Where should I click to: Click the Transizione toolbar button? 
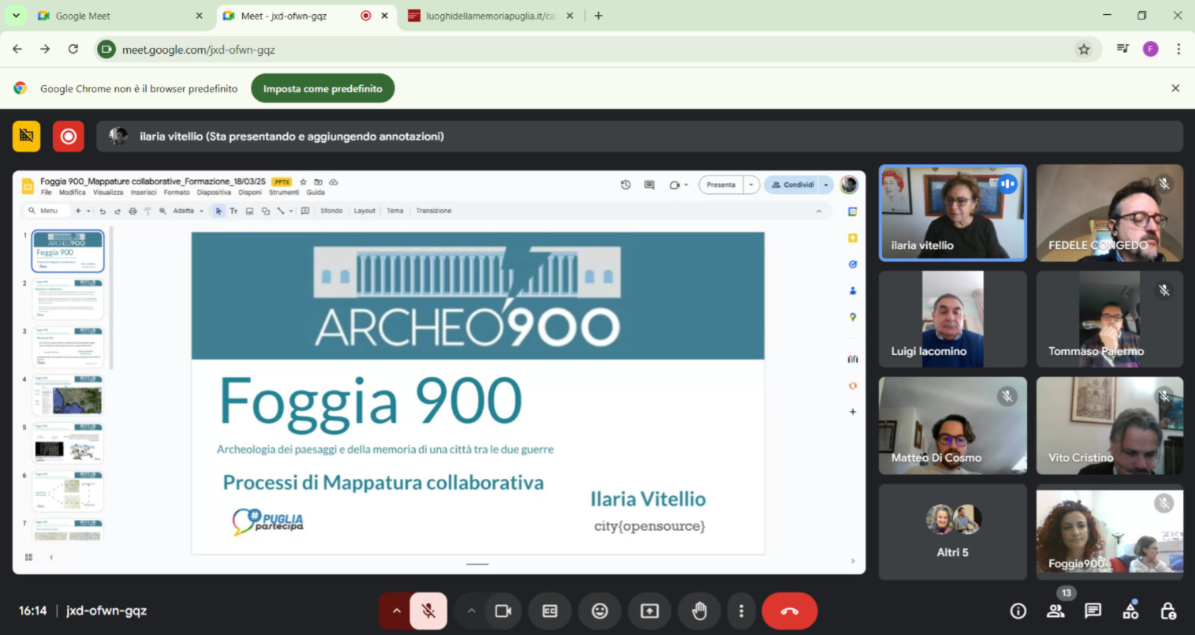point(434,211)
